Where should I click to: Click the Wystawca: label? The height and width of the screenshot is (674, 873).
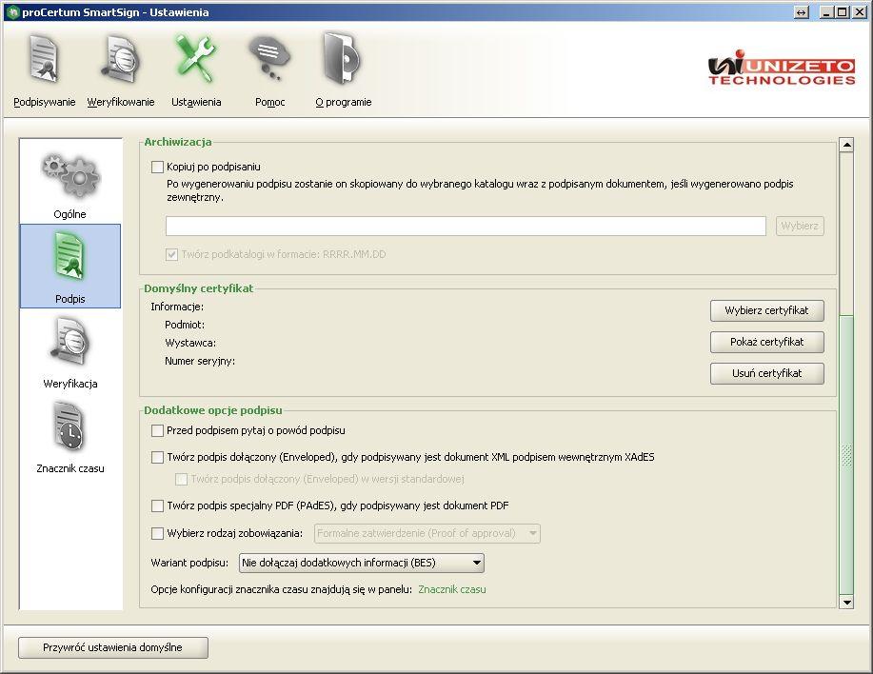[190, 344]
